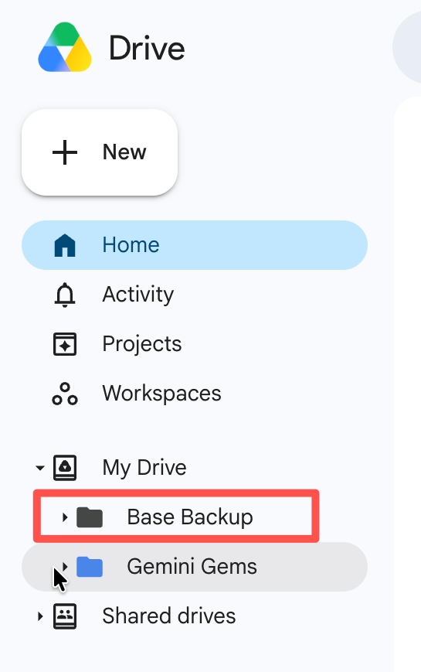Click the plus icon in New button
This screenshot has width=421, height=672.
65,152
